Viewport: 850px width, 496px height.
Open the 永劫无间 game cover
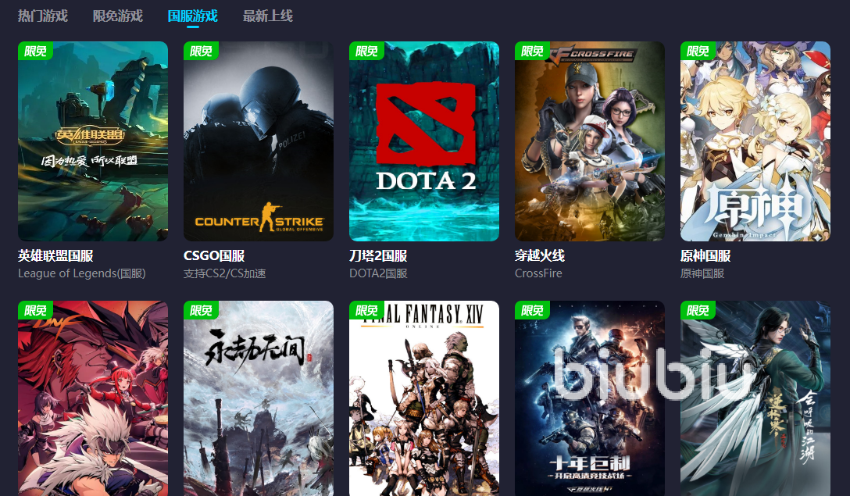259,398
